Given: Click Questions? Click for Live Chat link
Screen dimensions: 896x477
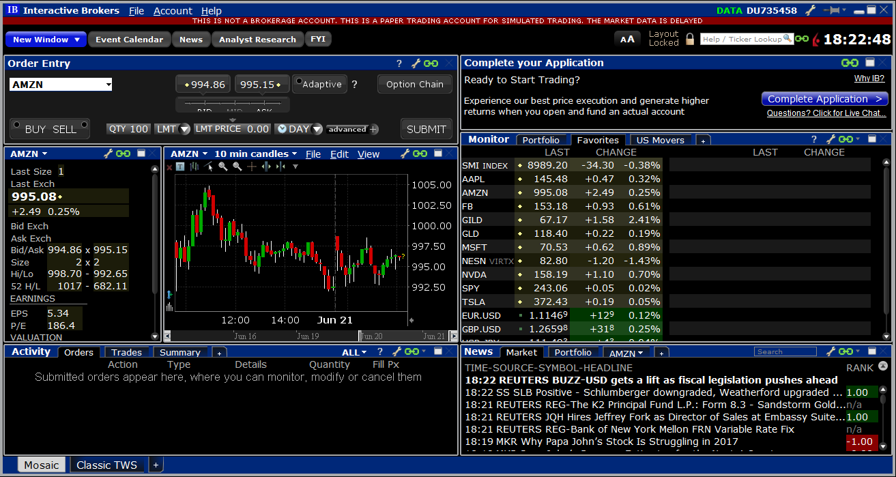Looking at the screenshot, I should point(826,113).
